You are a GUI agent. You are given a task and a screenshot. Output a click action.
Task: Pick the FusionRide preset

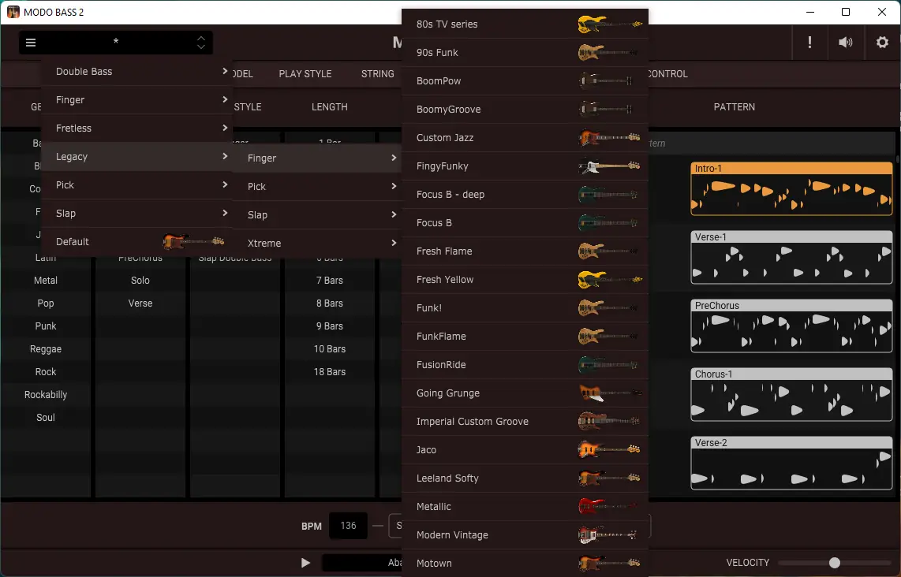pyautogui.click(x=525, y=365)
